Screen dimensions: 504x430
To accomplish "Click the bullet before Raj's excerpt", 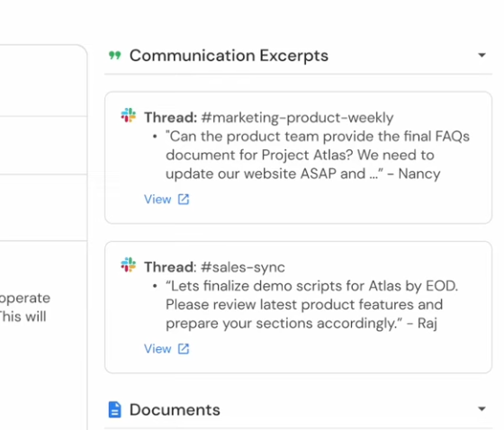I will point(155,286).
